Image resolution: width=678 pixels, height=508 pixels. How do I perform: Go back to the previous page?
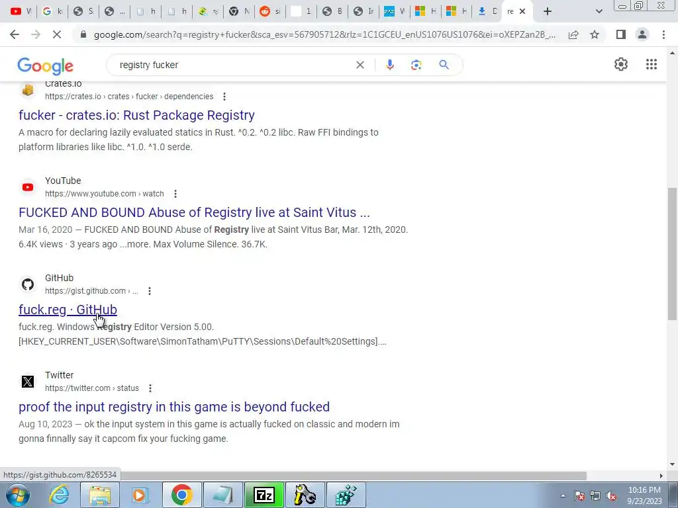[x=15, y=34]
